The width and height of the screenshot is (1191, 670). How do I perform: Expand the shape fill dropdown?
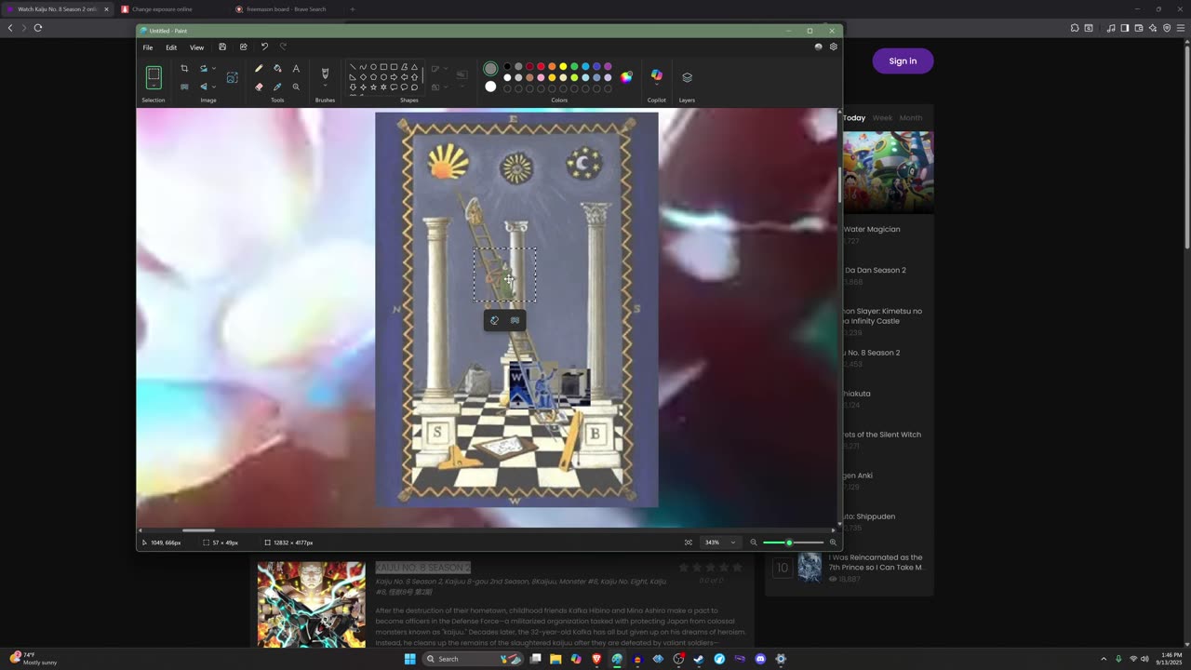tap(445, 87)
